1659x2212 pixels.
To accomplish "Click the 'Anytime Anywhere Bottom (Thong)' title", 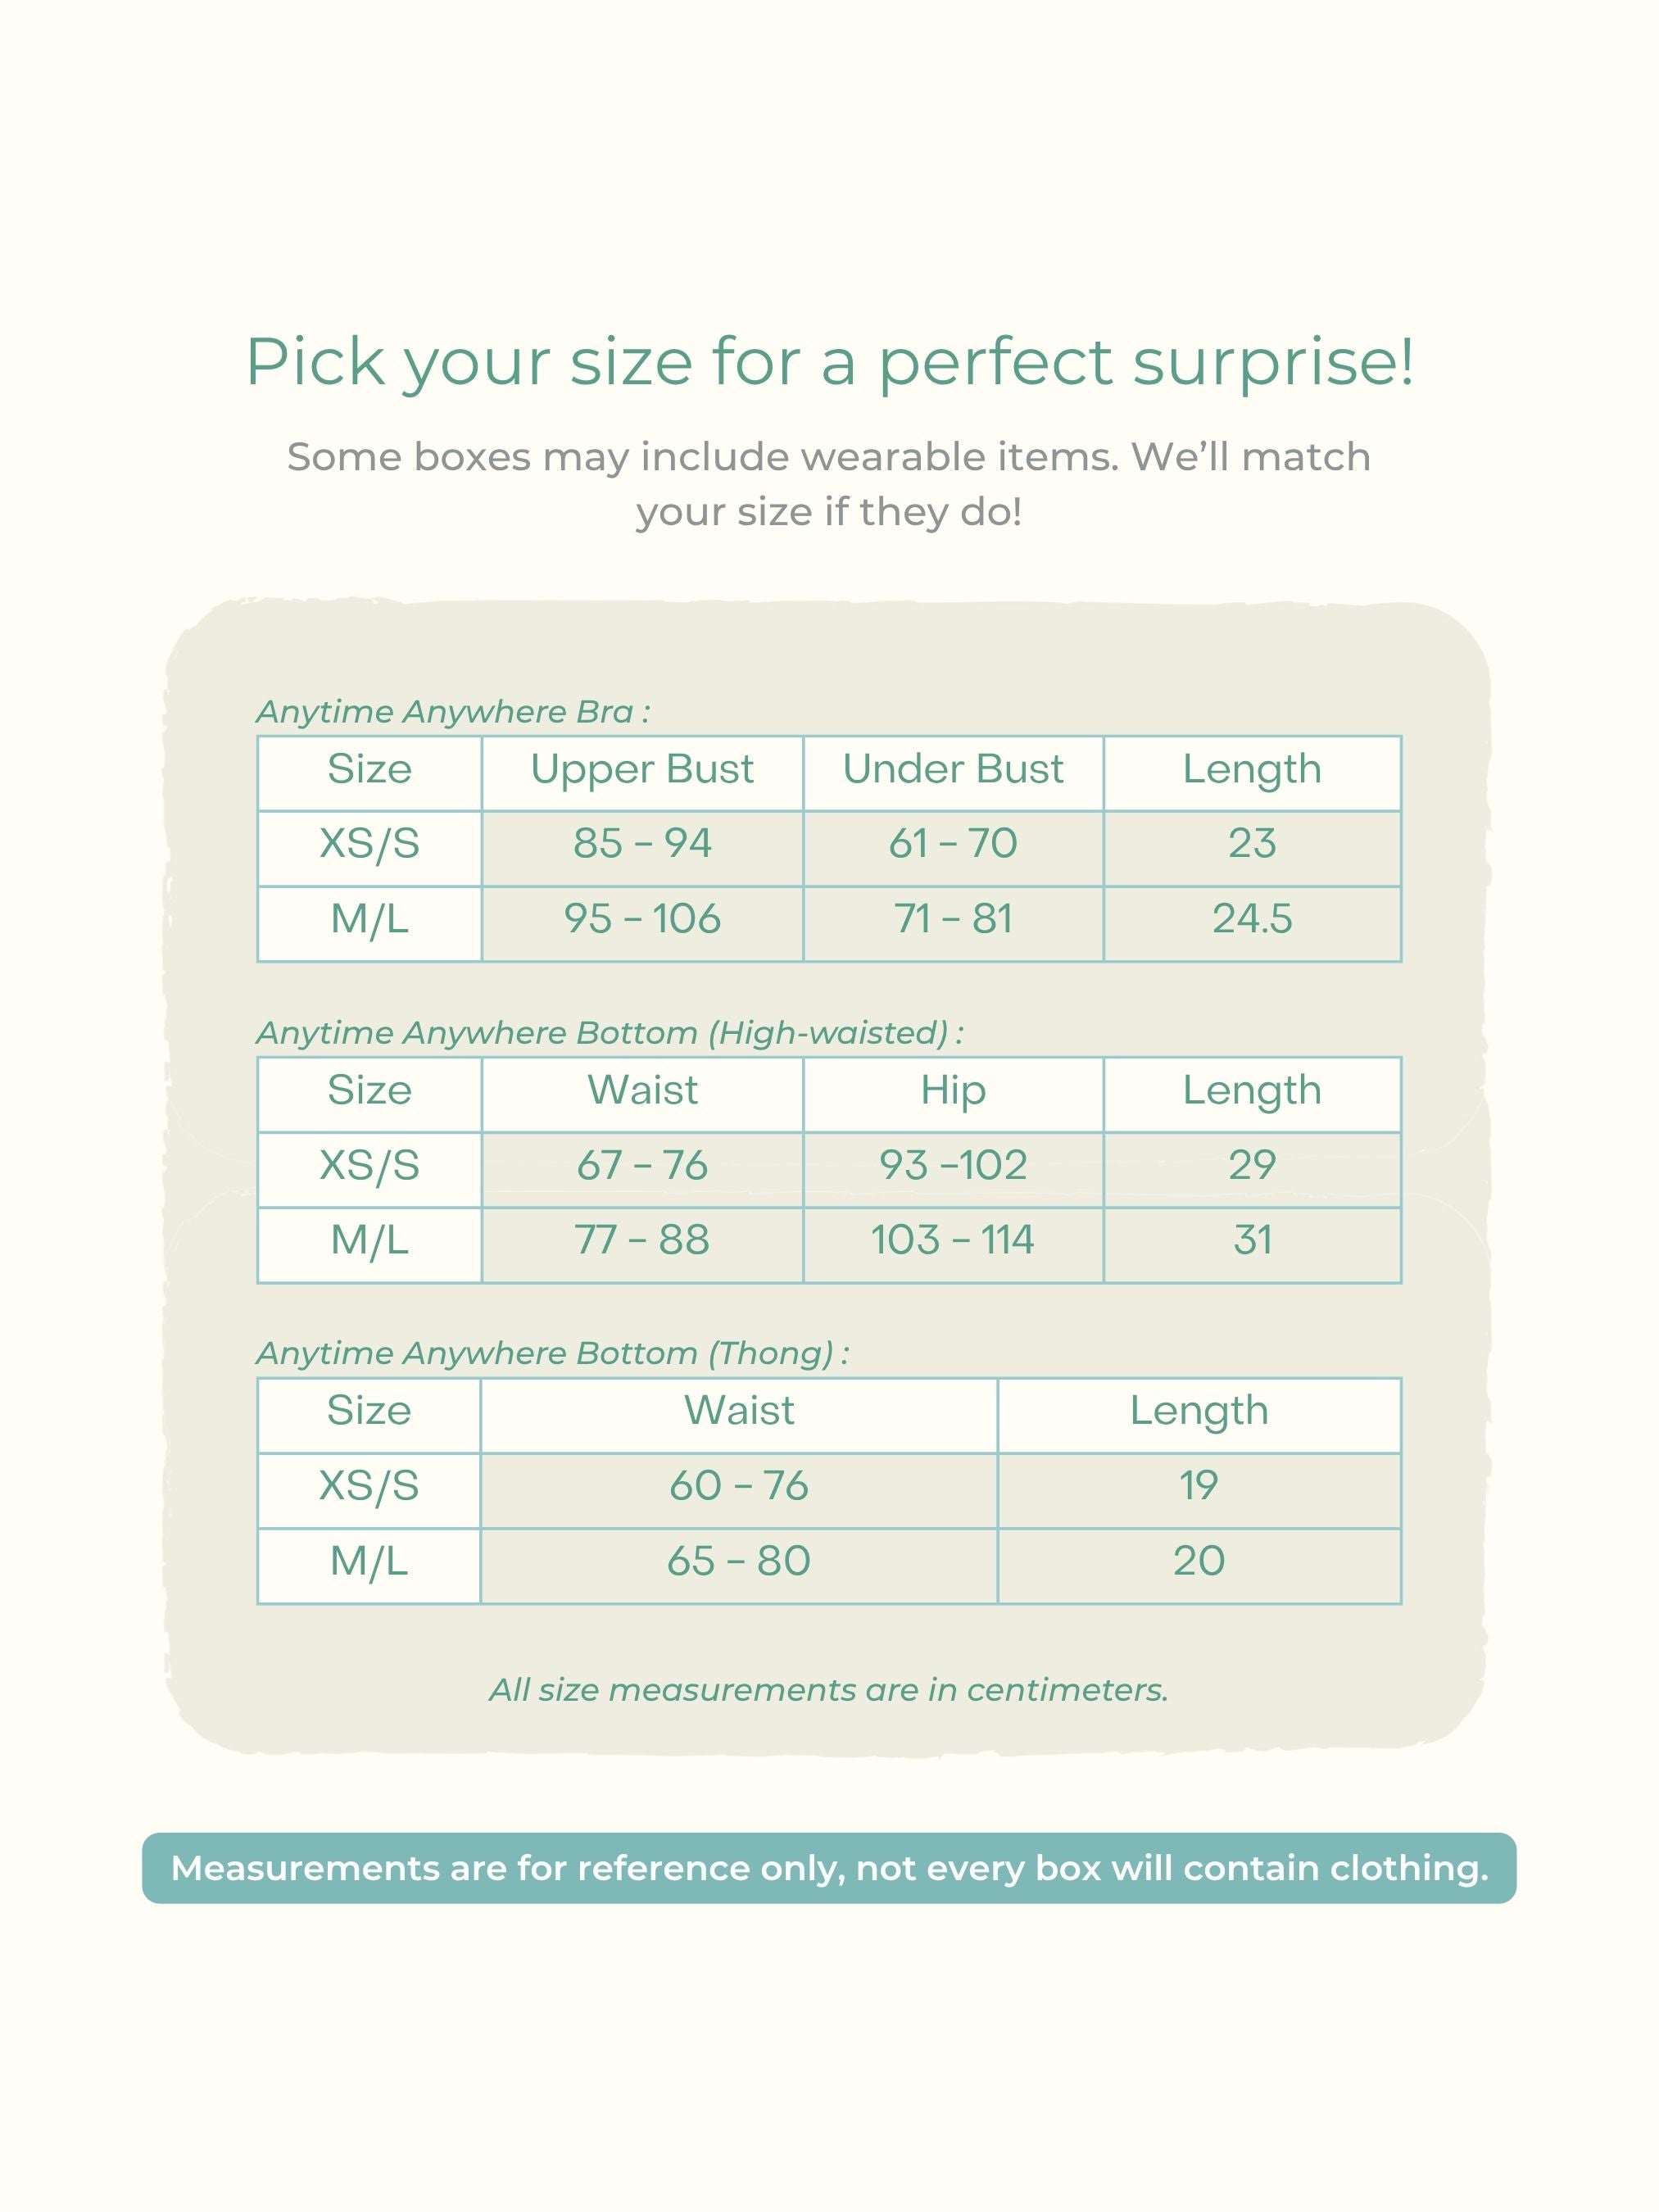I will click(553, 1354).
